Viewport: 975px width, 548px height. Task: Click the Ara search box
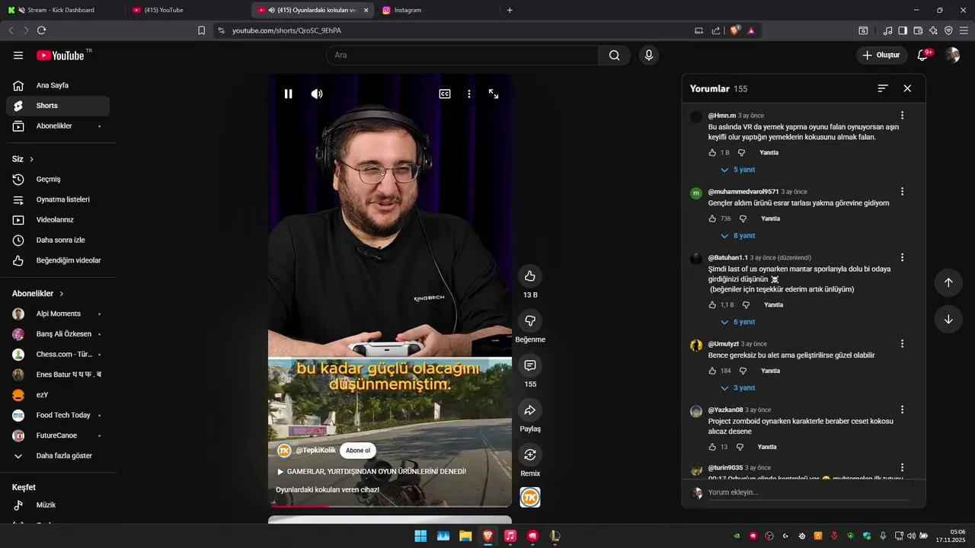point(462,55)
